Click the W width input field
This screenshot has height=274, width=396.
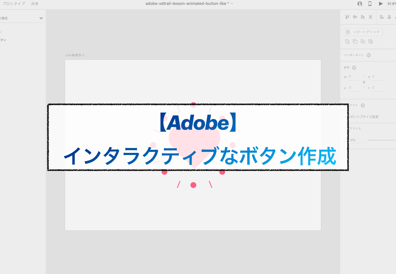coord(355,77)
